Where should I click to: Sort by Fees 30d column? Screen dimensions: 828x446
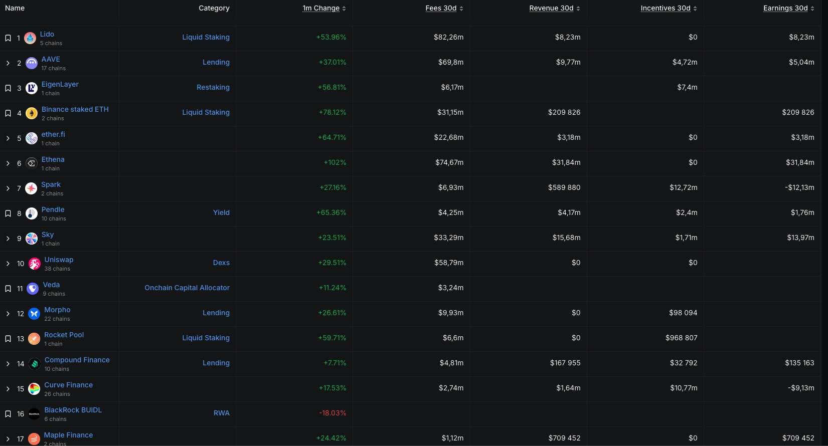point(444,8)
